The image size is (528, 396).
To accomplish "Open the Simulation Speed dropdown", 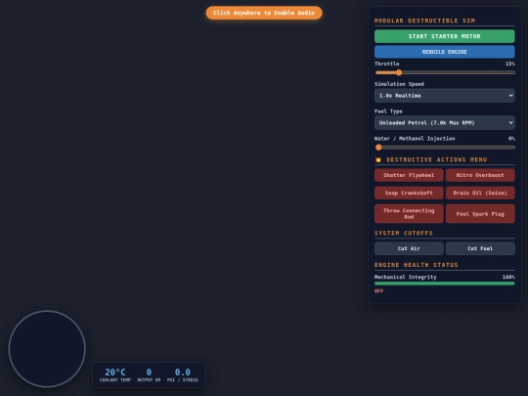I will pyautogui.click(x=445, y=96).
